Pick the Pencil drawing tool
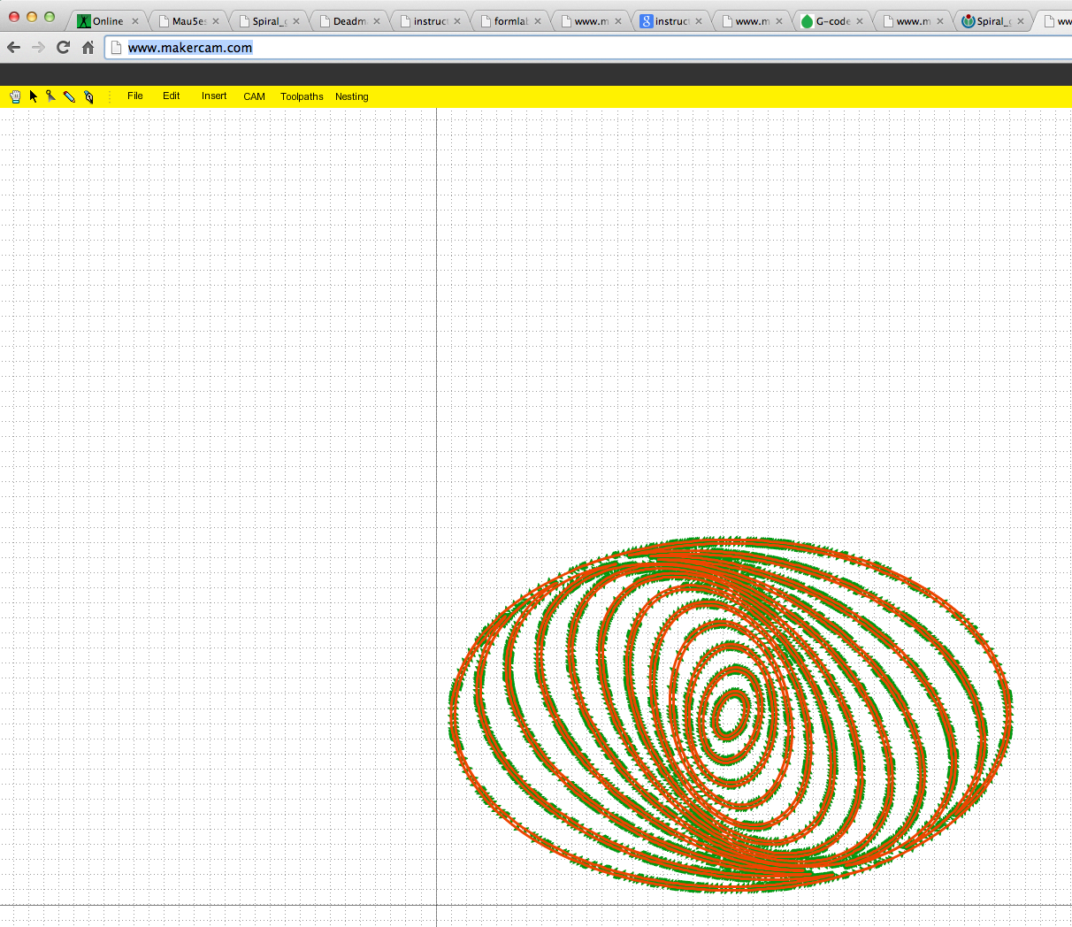 point(70,96)
